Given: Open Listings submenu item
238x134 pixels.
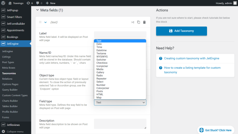Looking at the screenshot, I should tap(6, 57).
